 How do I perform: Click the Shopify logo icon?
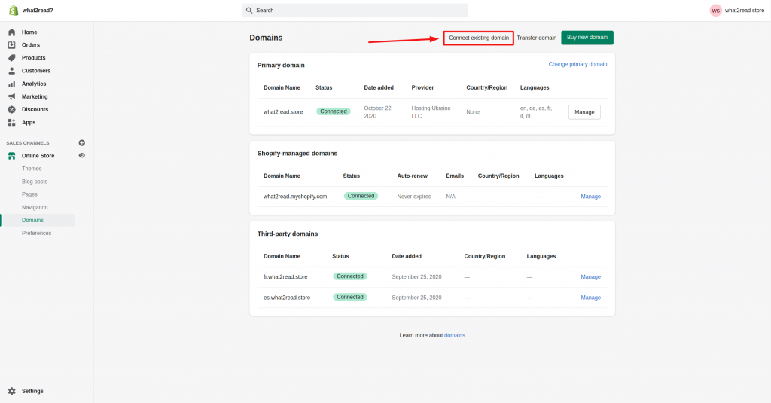pos(14,11)
